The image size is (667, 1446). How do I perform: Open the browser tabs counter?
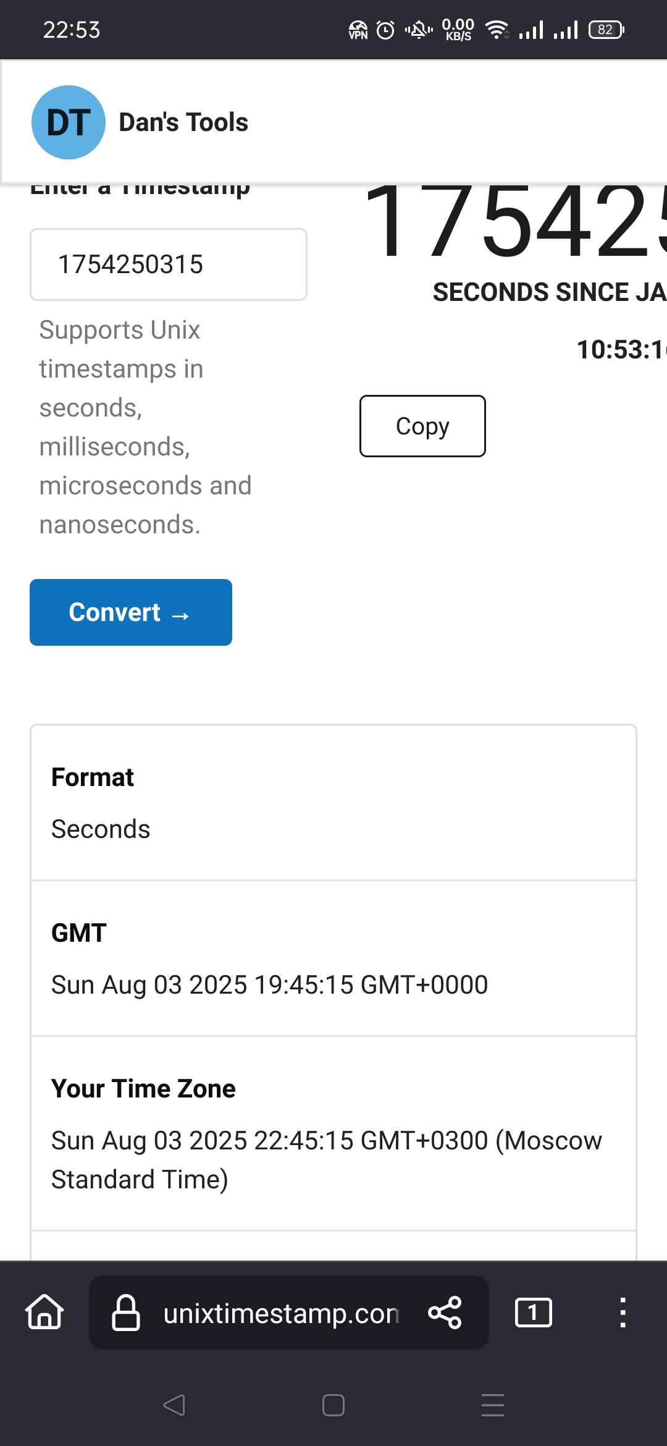[533, 1312]
